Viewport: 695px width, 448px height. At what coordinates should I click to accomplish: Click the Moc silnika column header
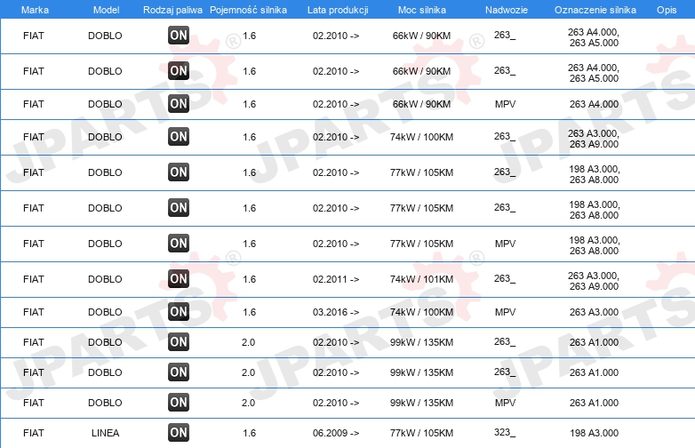[422, 10]
